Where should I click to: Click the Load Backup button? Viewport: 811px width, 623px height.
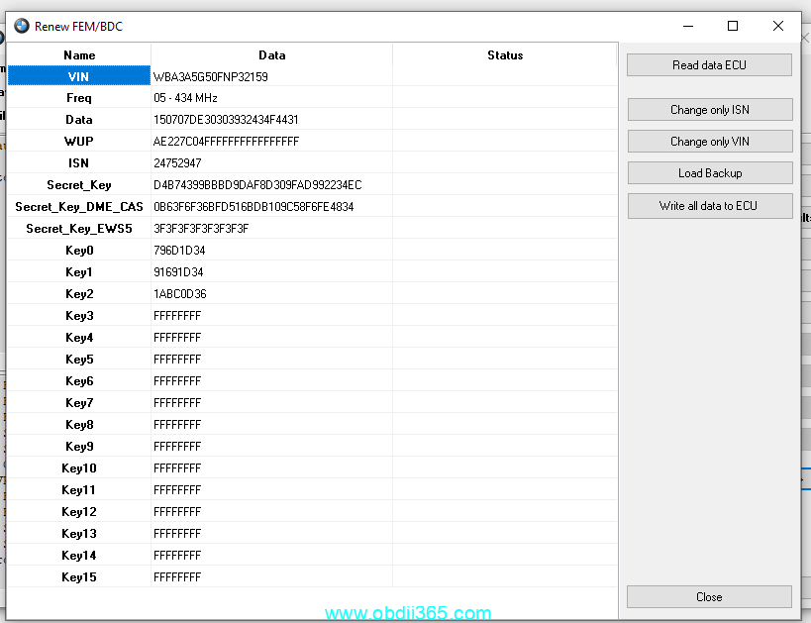[709, 173]
